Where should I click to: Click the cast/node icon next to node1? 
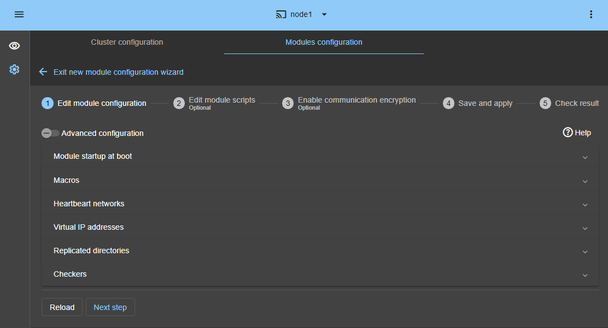point(281,14)
